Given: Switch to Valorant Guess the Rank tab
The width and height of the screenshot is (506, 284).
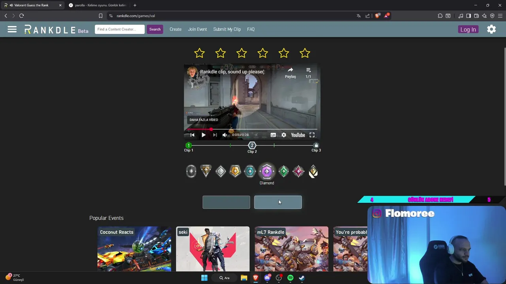Looking at the screenshot, I should [32, 5].
